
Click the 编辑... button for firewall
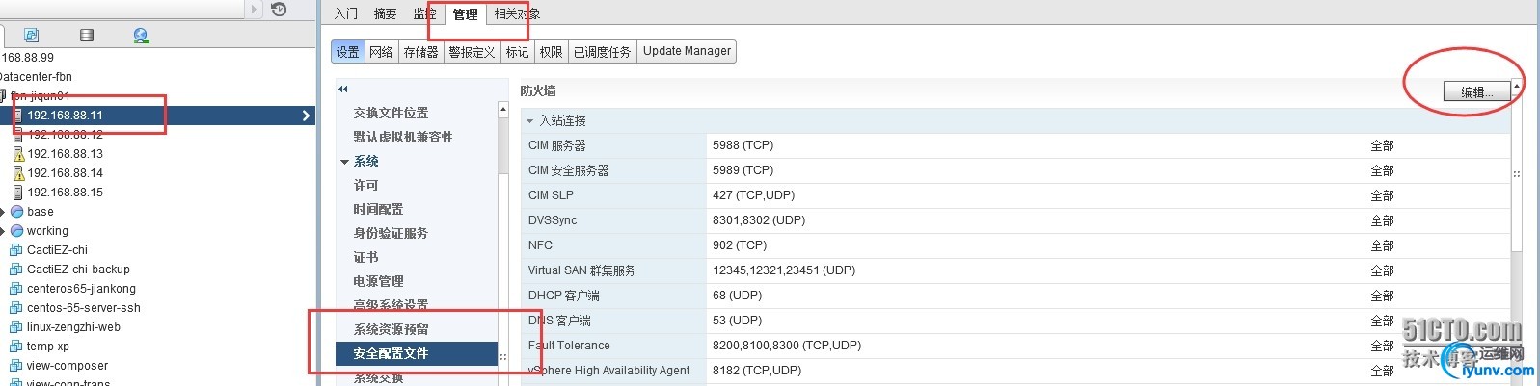click(x=1476, y=92)
